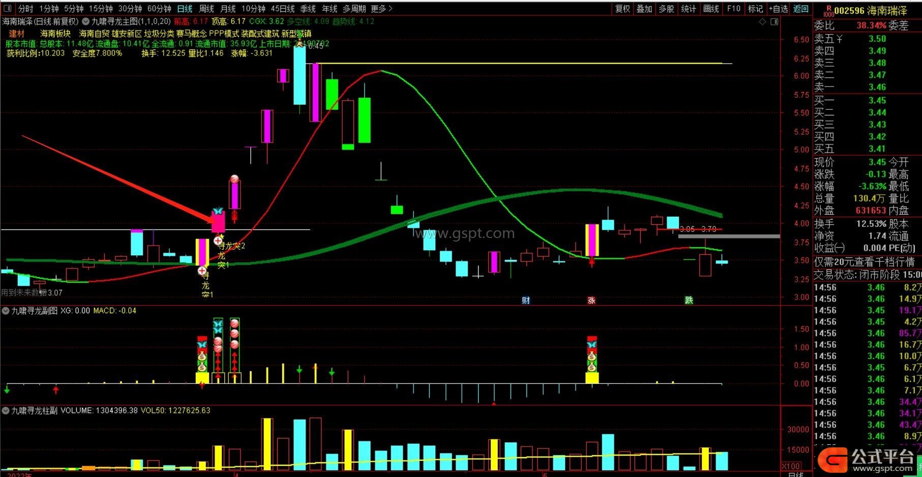The height and width of the screenshot is (477, 922).
Task: Open the 垃圾分类 concept tag
Action: (159, 34)
